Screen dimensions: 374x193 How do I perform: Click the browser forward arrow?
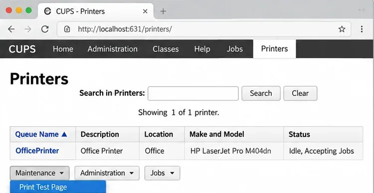pyautogui.click(x=28, y=29)
